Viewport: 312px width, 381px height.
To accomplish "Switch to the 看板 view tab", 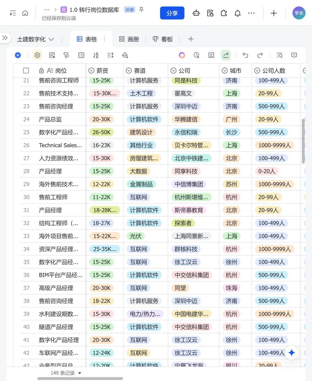I will [163, 39].
